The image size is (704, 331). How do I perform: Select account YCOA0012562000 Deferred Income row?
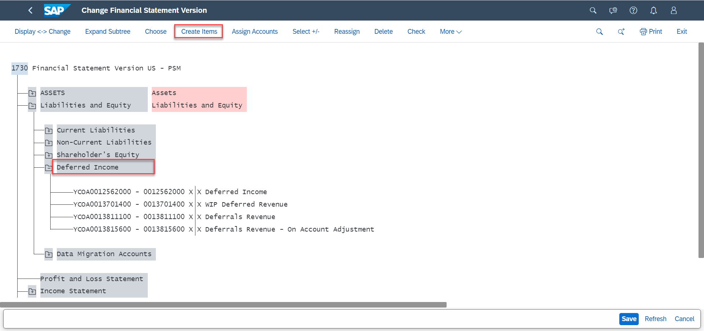click(170, 192)
